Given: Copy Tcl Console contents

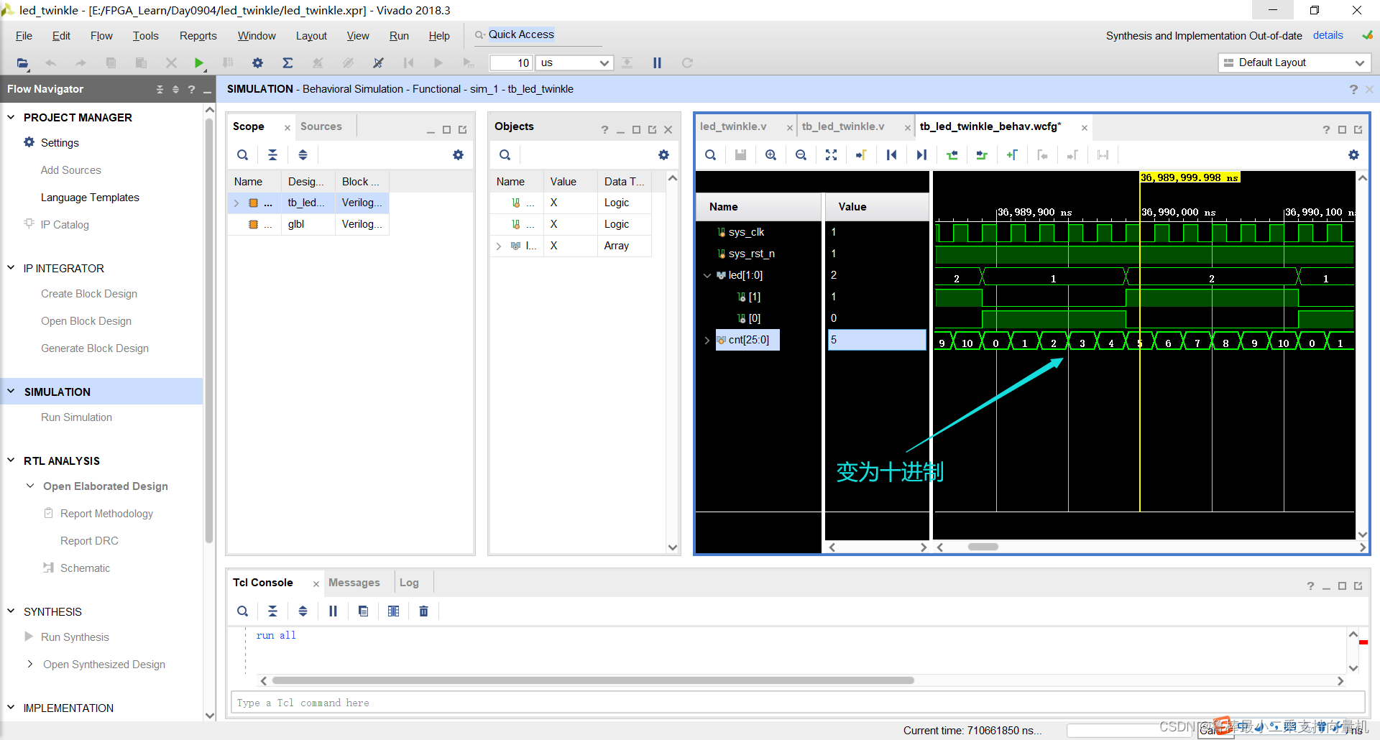Looking at the screenshot, I should (364, 611).
